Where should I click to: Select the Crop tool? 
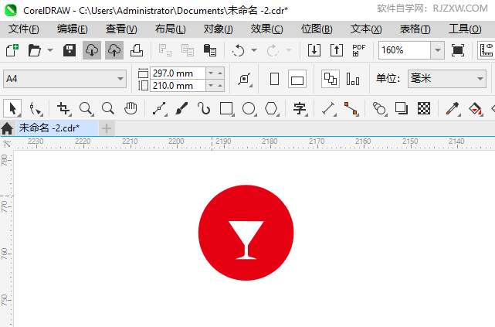pos(63,109)
